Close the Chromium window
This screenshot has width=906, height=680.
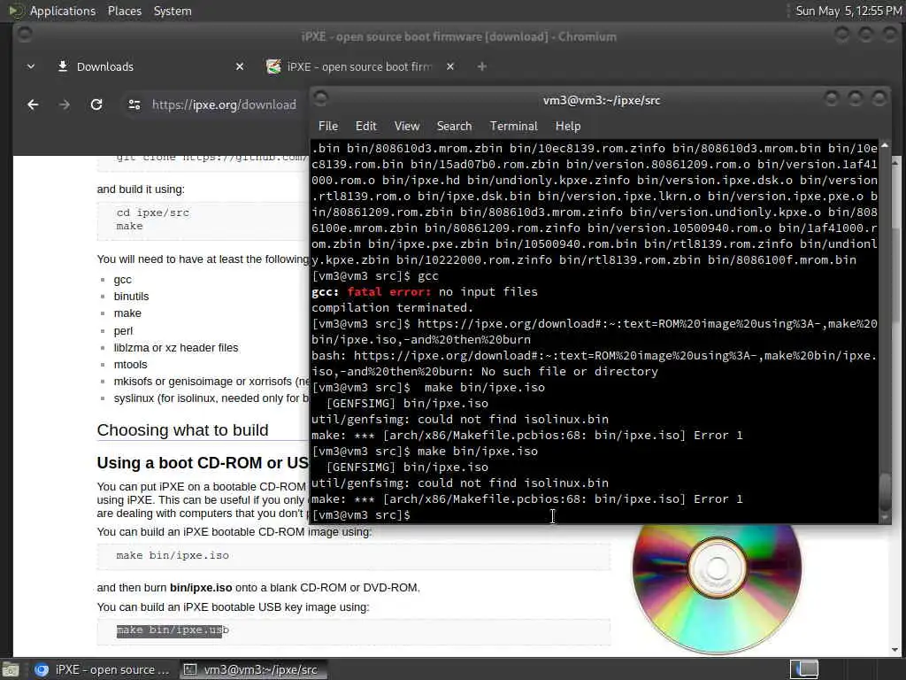(889, 35)
